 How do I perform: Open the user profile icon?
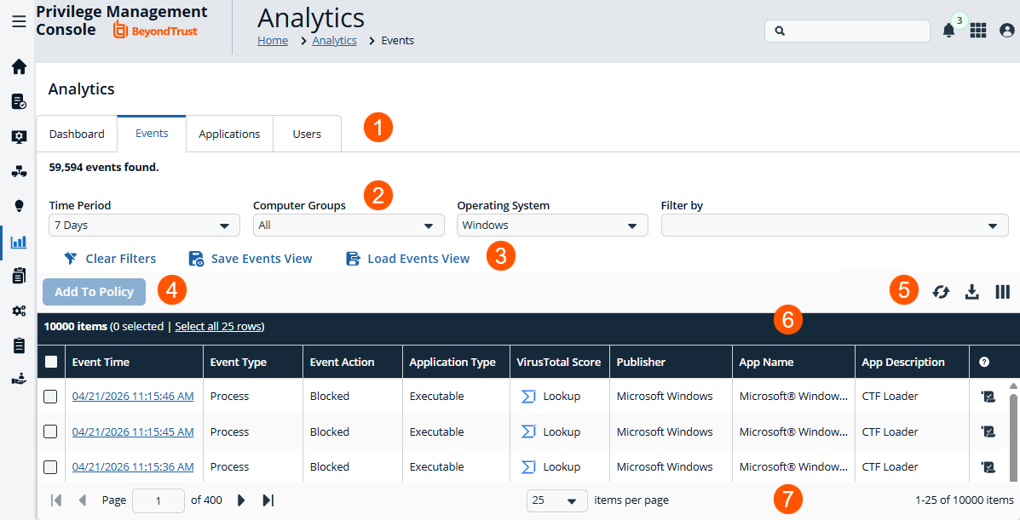[1007, 30]
